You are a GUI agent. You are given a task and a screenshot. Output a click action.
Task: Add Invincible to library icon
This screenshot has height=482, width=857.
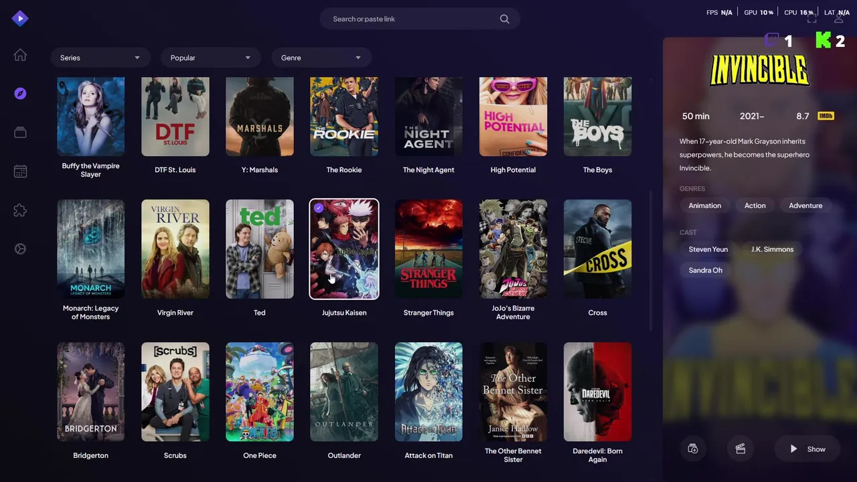(x=693, y=449)
